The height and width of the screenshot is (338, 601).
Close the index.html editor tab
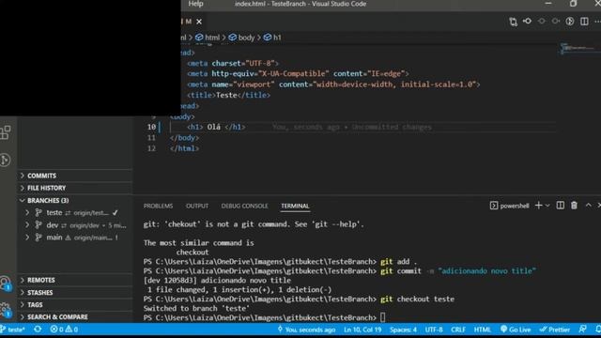pos(199,22)
